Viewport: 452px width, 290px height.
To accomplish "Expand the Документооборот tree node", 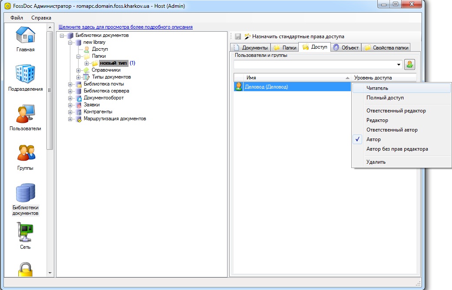I will (71, 98).
